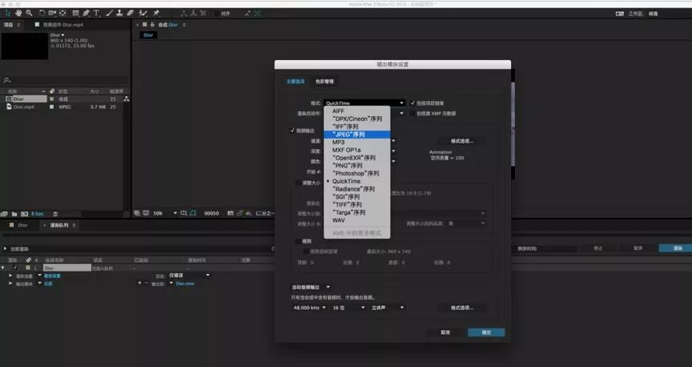This screenshot has height=367, width=692.
Task: Select the Eraser tool
Action: (131, 14)
